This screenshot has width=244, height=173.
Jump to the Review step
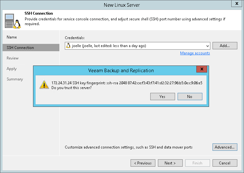pyautogui.click(x=13, y=58)
